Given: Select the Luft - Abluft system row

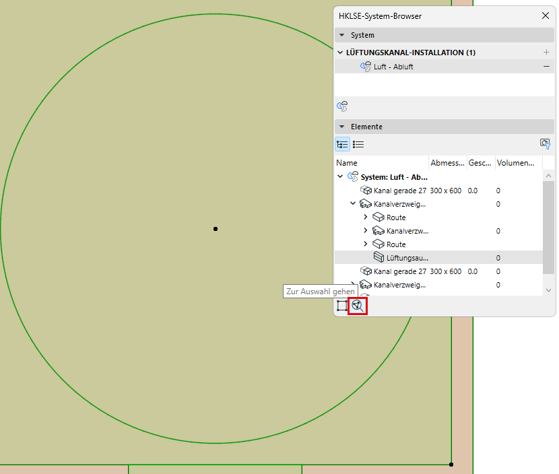Looking at the screenshot, I should click(x=445, y=66).
